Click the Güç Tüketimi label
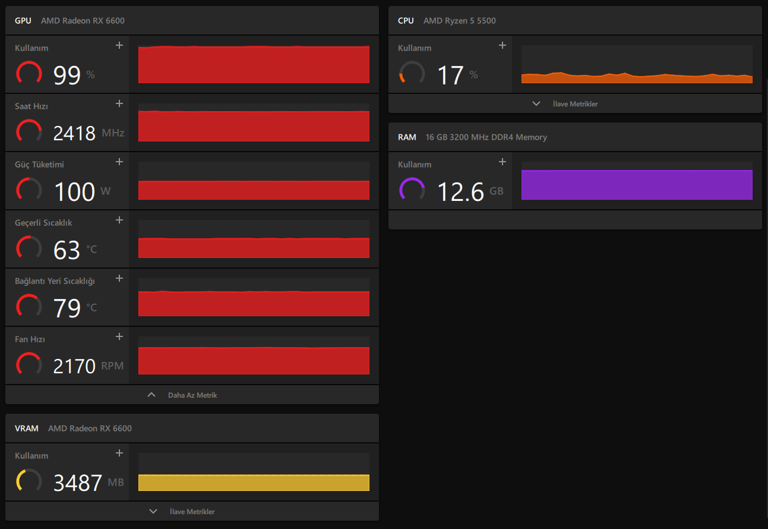The height and width of the screenshot is (529, 768). [39, 165]
